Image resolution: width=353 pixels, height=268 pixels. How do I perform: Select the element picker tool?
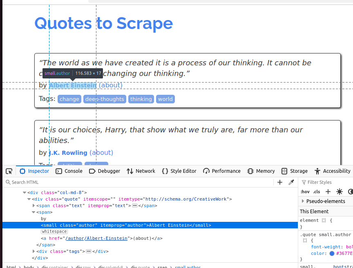(9, 171)
